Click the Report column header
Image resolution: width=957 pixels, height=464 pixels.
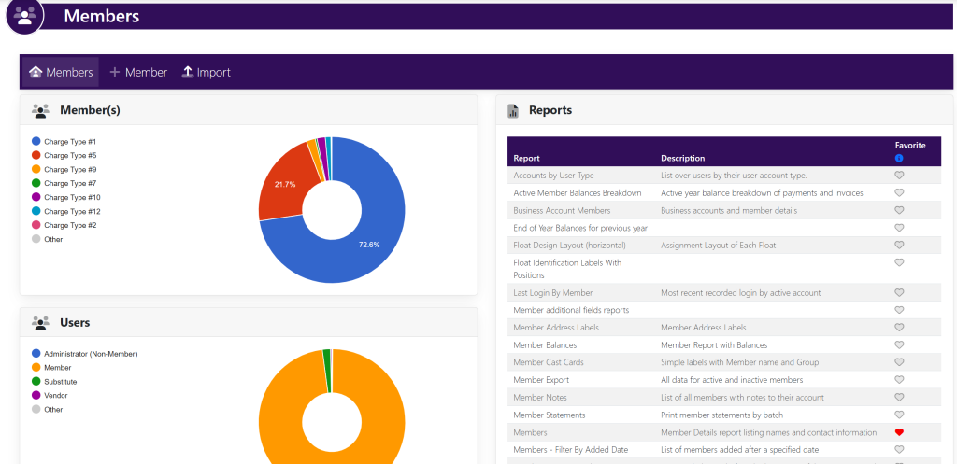(x=527, y=158)
